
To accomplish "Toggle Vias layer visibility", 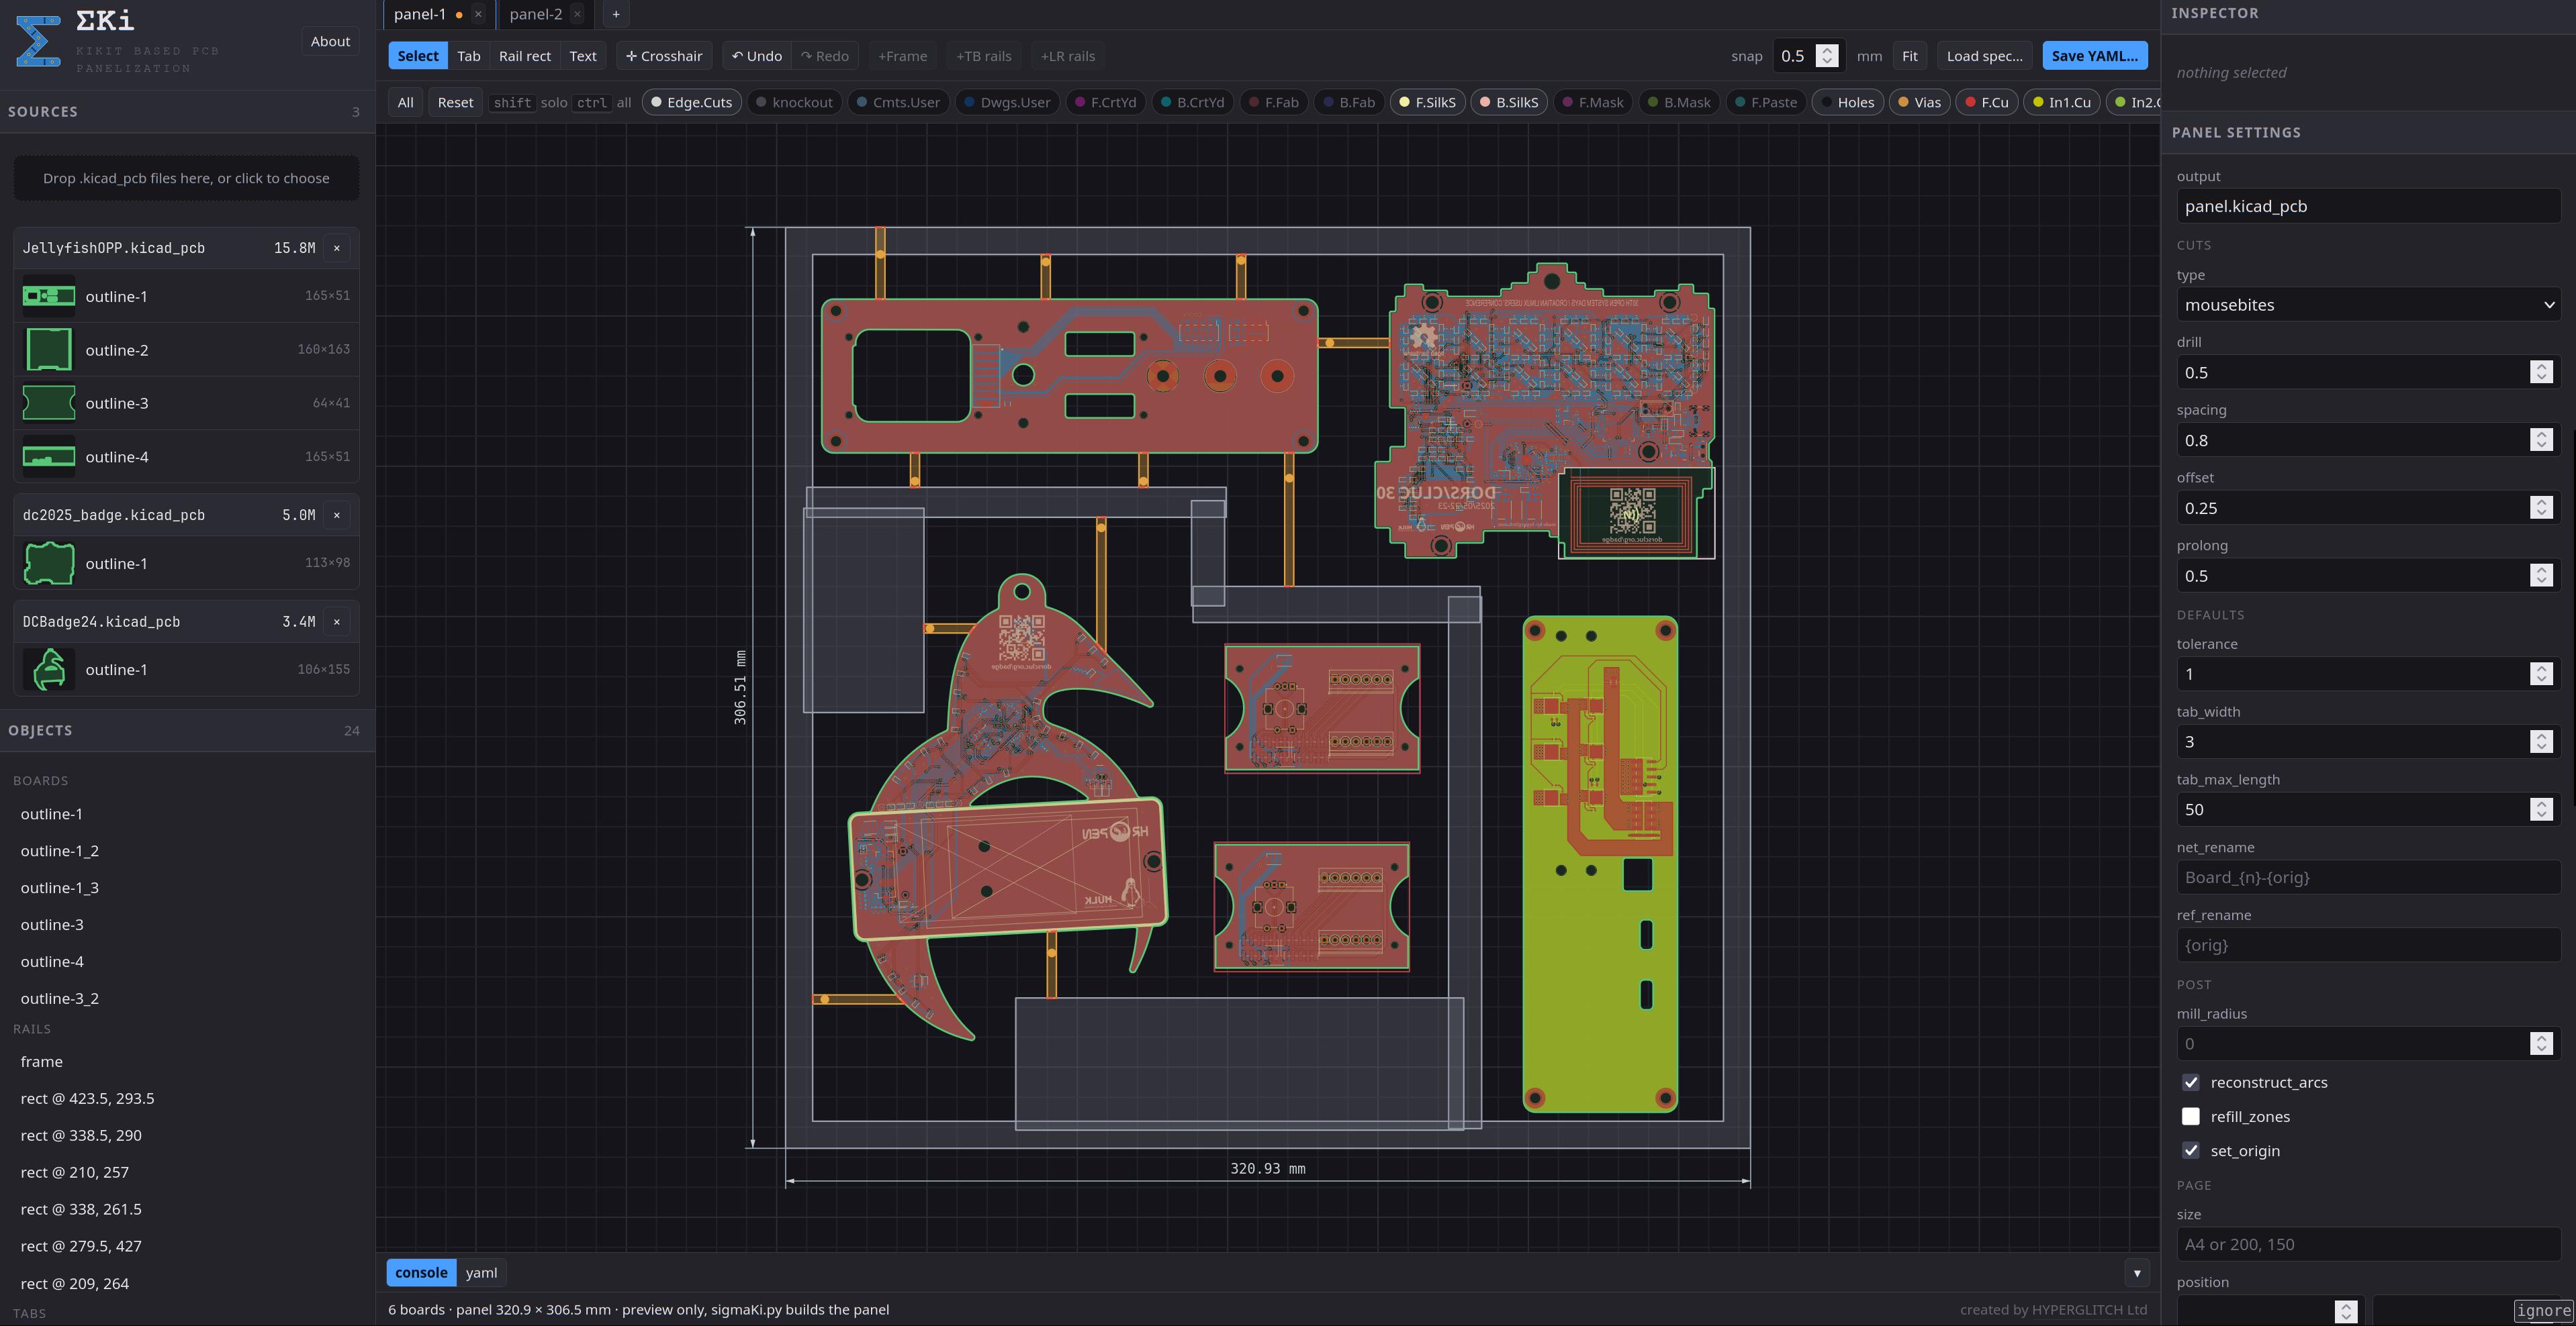I will click(1919, 102).
